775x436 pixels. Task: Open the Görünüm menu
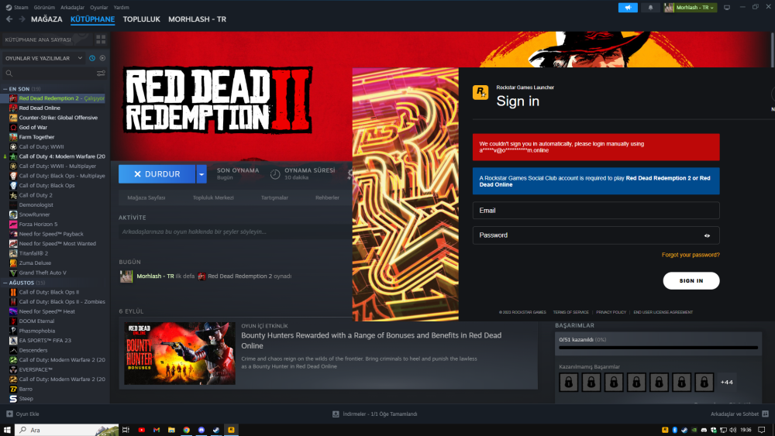coord(43,7)
